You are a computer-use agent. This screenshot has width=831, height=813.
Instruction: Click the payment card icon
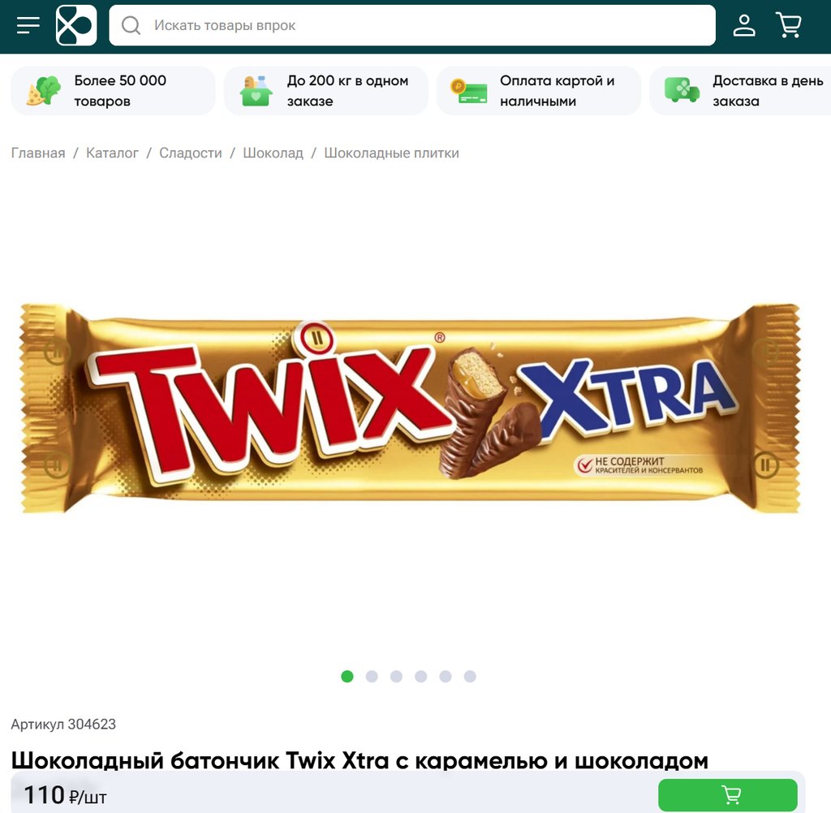pyautogui.click(x=469, y=91)
